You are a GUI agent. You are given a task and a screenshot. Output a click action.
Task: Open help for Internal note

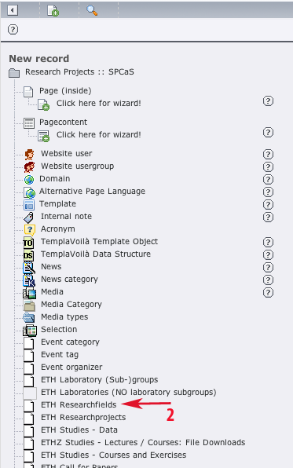coord(268,217)
